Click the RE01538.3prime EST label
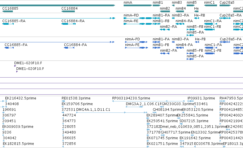 point(76,98)
